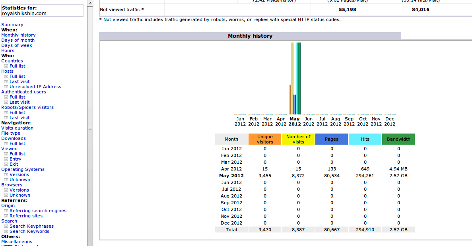
Task: Open the Hours link
Action: [x=8, y=50]
